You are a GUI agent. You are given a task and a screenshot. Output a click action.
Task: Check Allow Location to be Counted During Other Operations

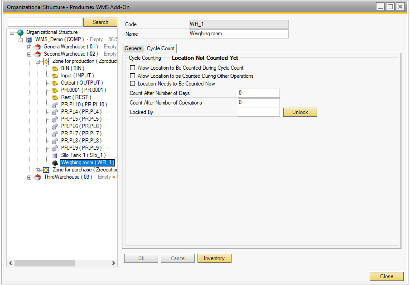pyautogui.click(x=133, y=76)
